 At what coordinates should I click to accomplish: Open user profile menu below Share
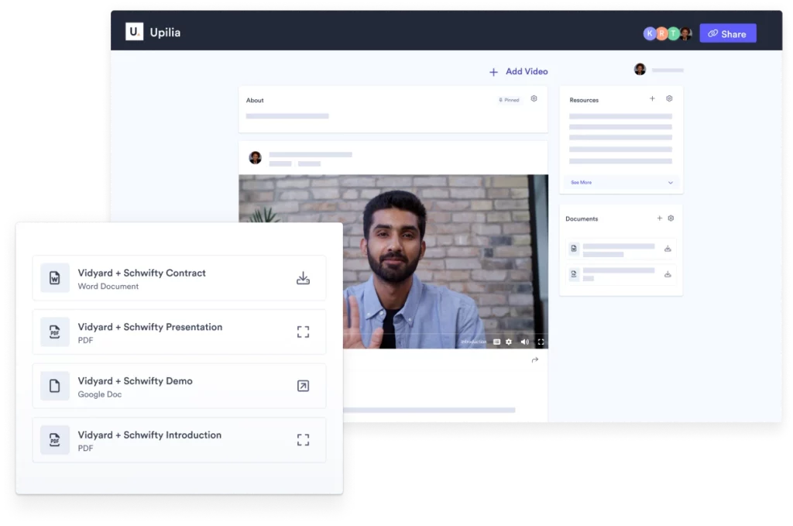tap(640, 70)
